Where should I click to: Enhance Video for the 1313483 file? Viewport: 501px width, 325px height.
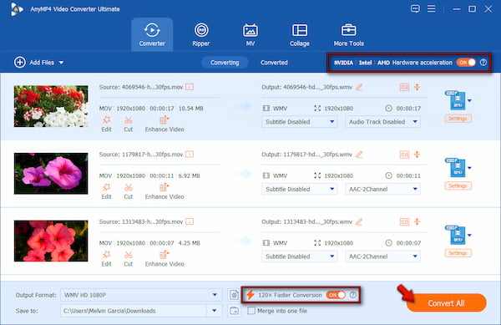pyautogui.click(x=164, y=259)
